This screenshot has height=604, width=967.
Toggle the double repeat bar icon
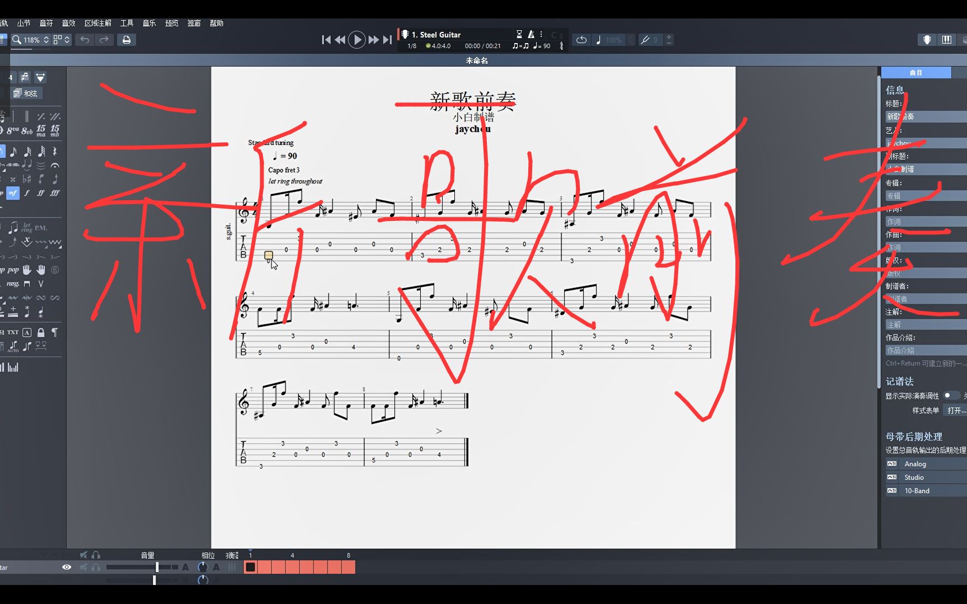[55, 116]
